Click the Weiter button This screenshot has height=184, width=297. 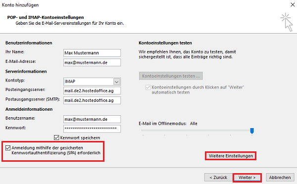pyautogui.click(x=247, y=178)
